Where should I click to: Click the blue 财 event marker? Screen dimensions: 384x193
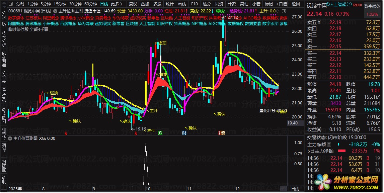point(184,133)
